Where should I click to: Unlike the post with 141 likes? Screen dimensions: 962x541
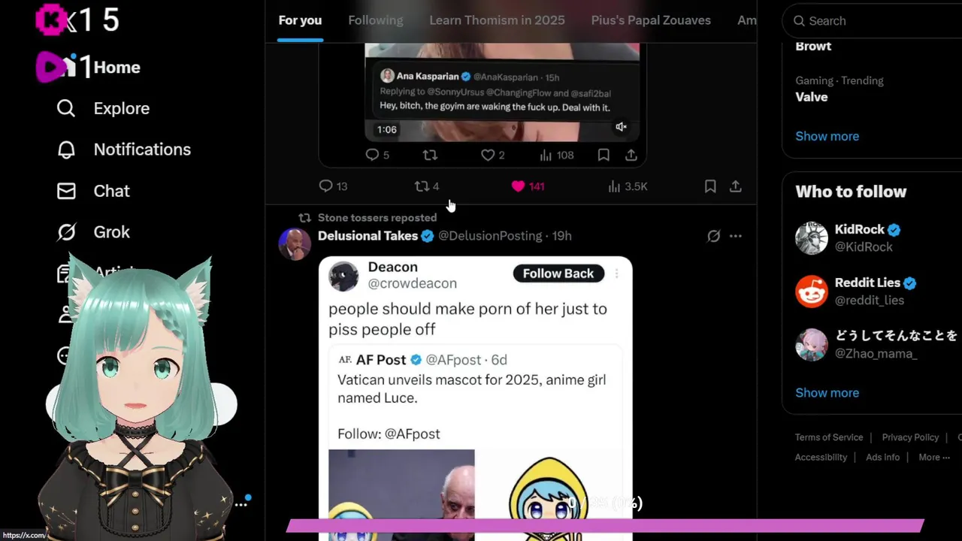528,186
